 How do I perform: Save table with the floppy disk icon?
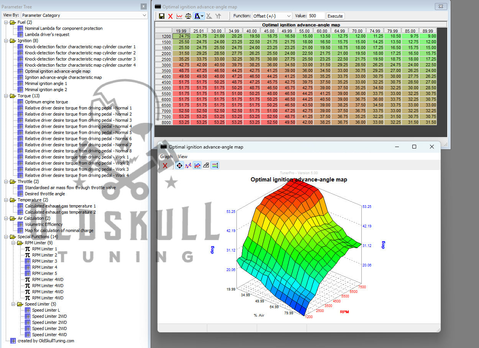(162, 16)
